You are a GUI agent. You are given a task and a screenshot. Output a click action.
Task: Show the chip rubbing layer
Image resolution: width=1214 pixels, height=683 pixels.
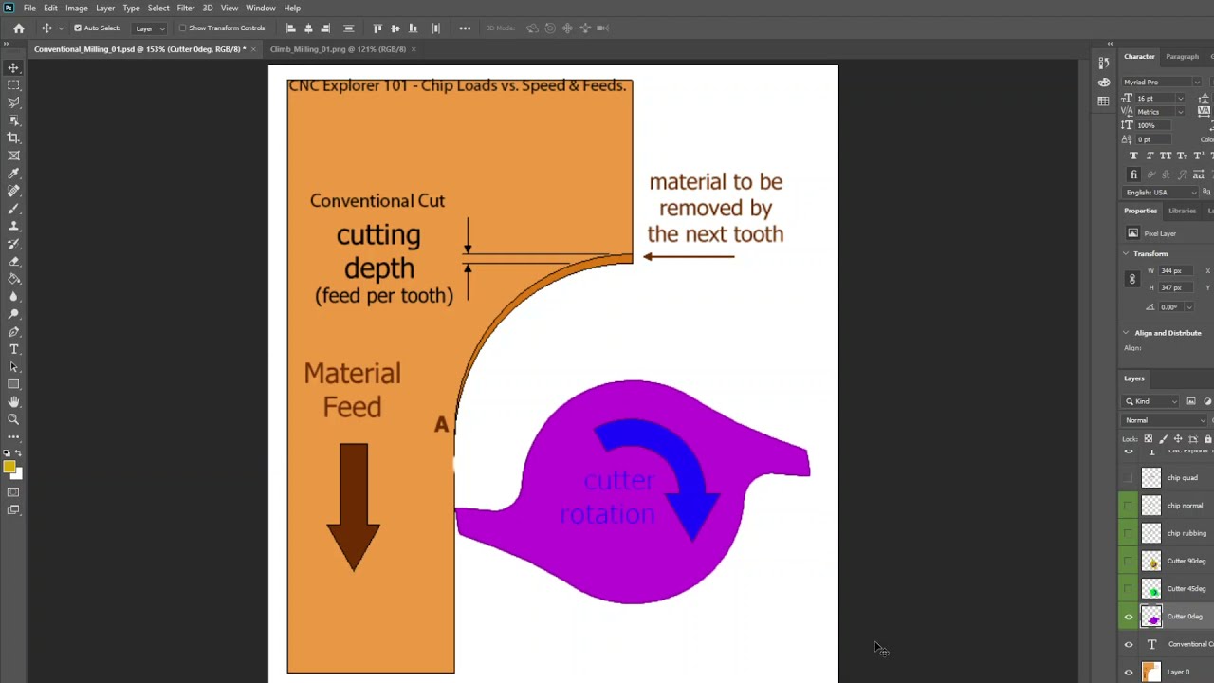point(1129,534)
